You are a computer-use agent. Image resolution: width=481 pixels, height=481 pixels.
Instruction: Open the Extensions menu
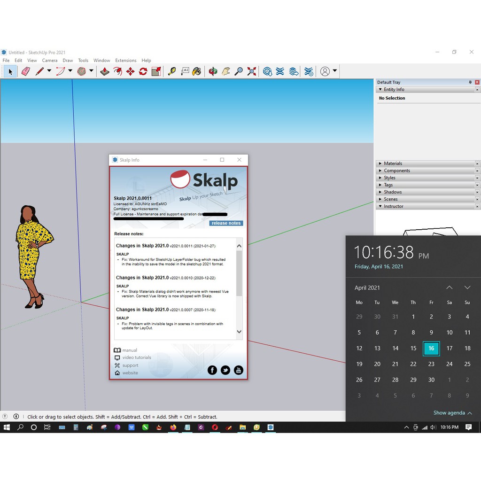click(x=125, y=60)
